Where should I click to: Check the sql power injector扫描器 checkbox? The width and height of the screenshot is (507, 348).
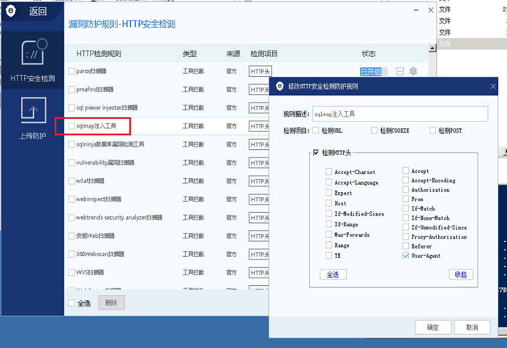tap(72, 108)
